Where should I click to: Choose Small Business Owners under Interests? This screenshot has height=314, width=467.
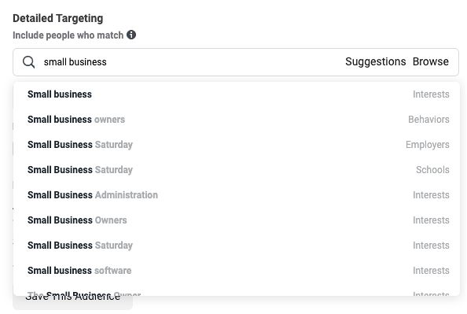click(x=237, y=220)
